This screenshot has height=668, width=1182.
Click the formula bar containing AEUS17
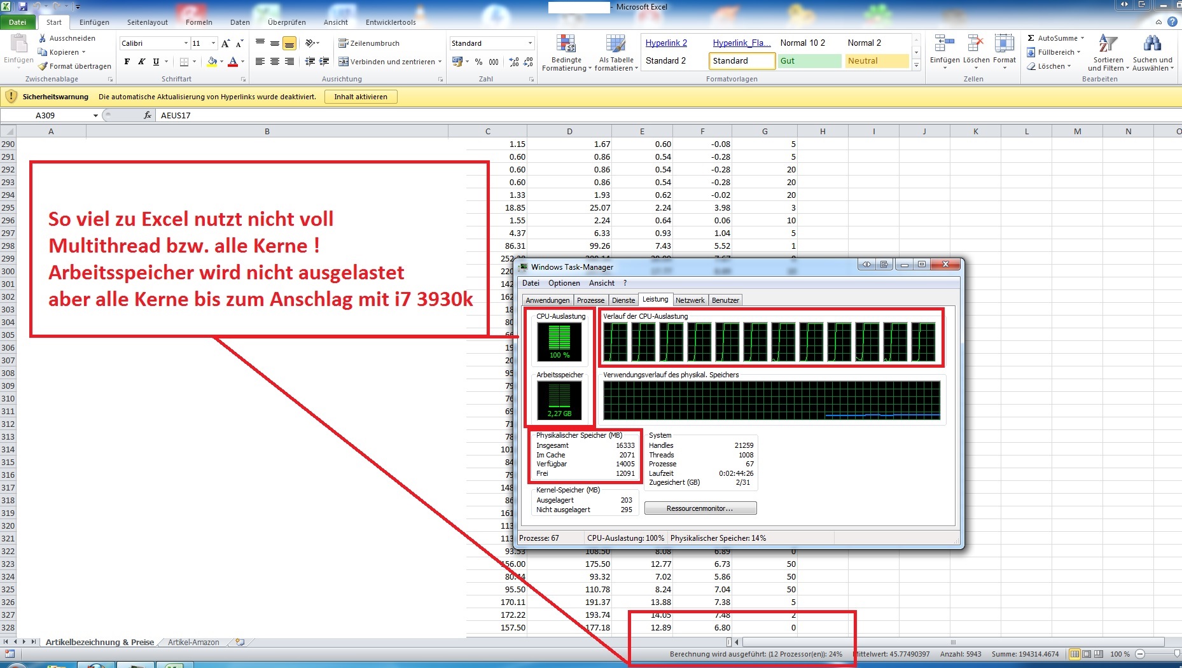(670, 115)
